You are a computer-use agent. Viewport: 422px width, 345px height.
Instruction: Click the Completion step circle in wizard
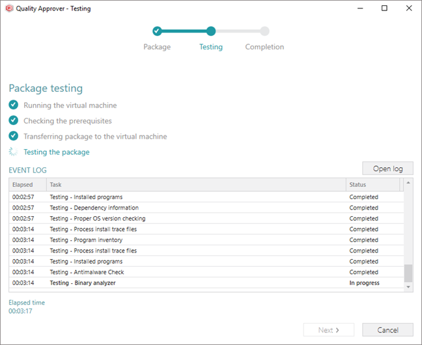coord(264,31)
